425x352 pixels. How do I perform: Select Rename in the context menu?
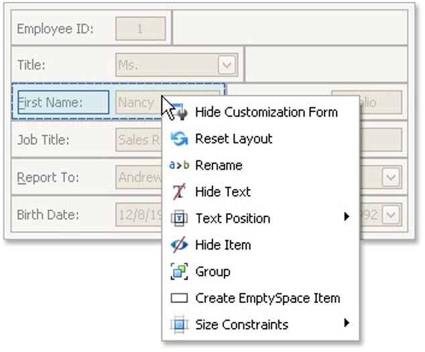[219, 166]
